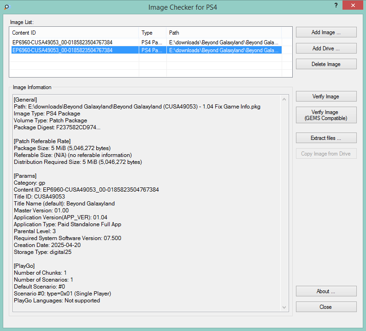The height and width of the screenshot is (331, 366).
Task: Click the Path cell of highlighted row
Action: pyautogui.click(x=224, y=50)
